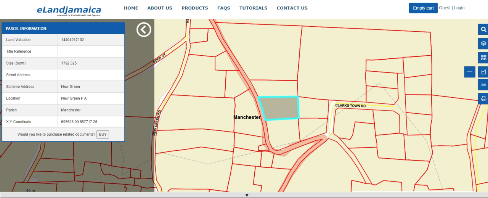Screen dimensions: 488x198
Task: Open the map search tool
Action: (483, 29)
